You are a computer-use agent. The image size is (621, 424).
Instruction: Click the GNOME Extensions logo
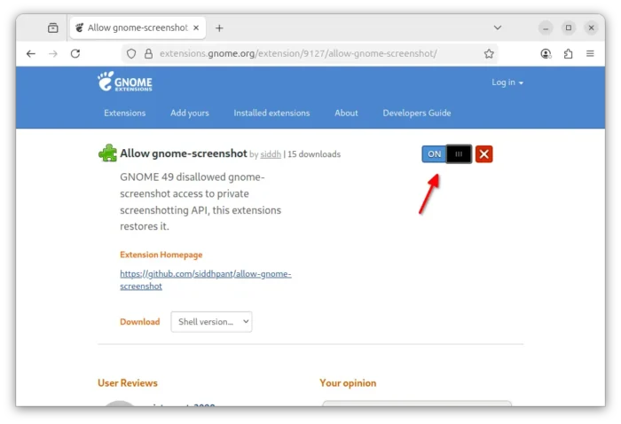point(125,82)
